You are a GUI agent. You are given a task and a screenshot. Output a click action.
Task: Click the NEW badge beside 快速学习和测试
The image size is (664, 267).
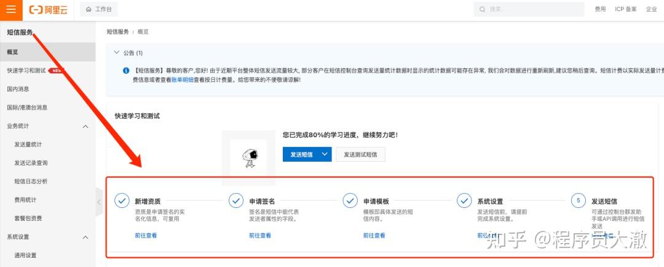[55, 71]
